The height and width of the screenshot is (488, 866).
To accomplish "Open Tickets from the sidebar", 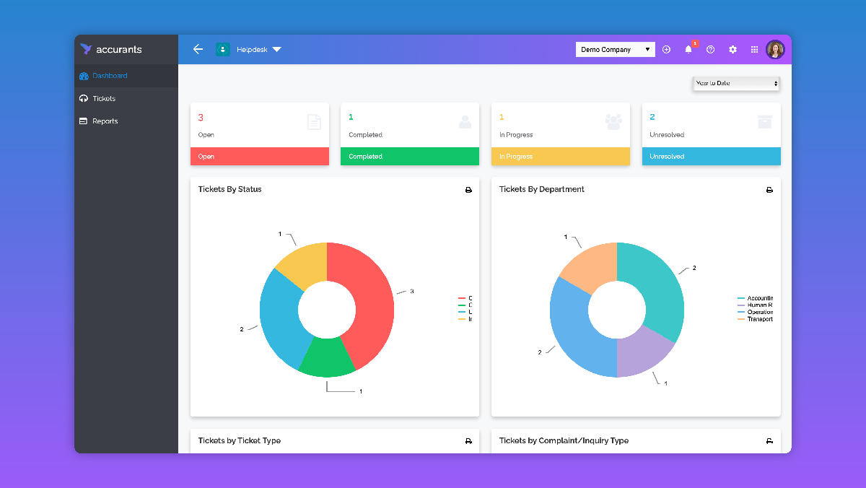I will point(126,98).
